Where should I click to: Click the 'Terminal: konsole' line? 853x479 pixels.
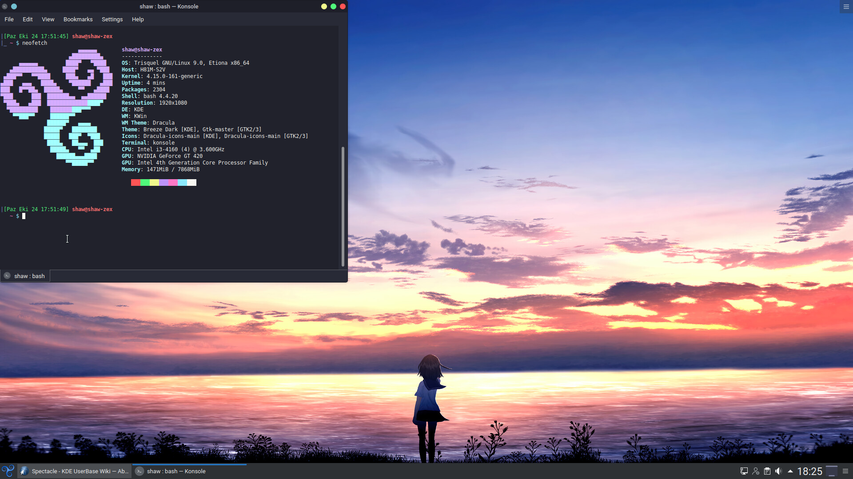148,143
